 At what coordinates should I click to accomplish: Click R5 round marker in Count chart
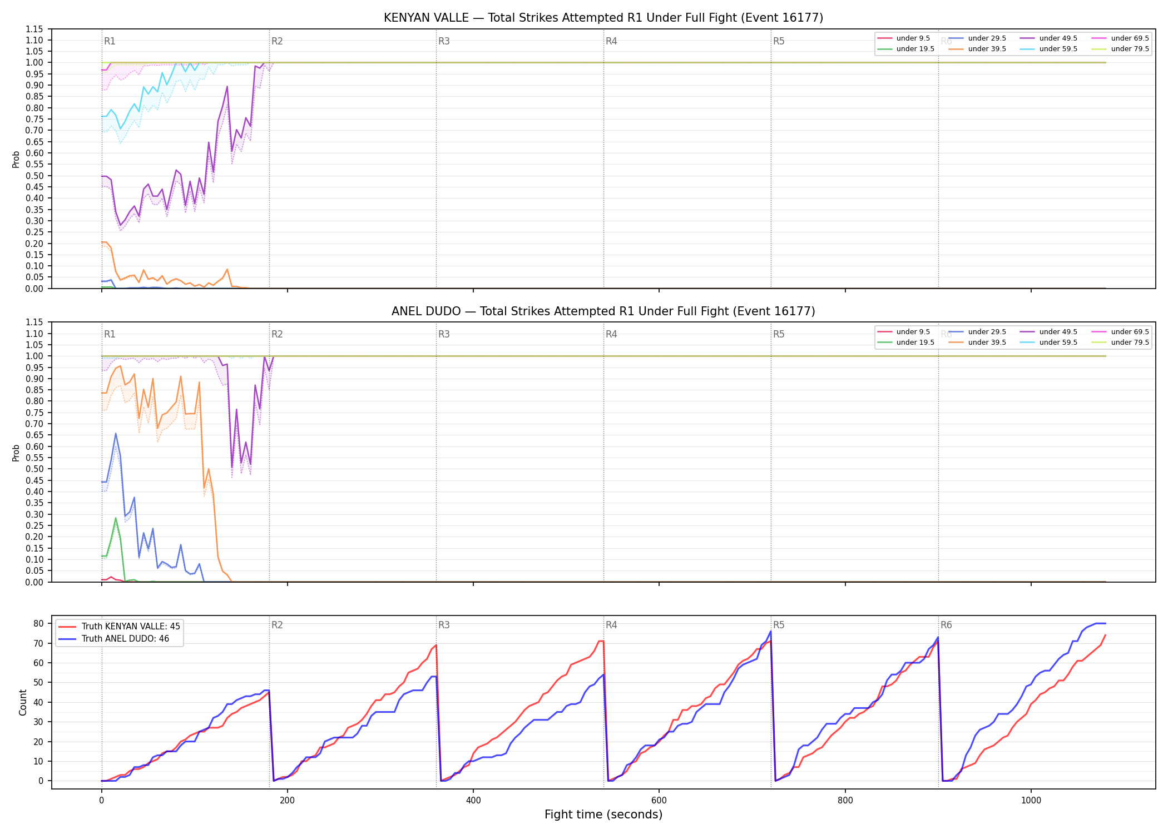[779, 625]
